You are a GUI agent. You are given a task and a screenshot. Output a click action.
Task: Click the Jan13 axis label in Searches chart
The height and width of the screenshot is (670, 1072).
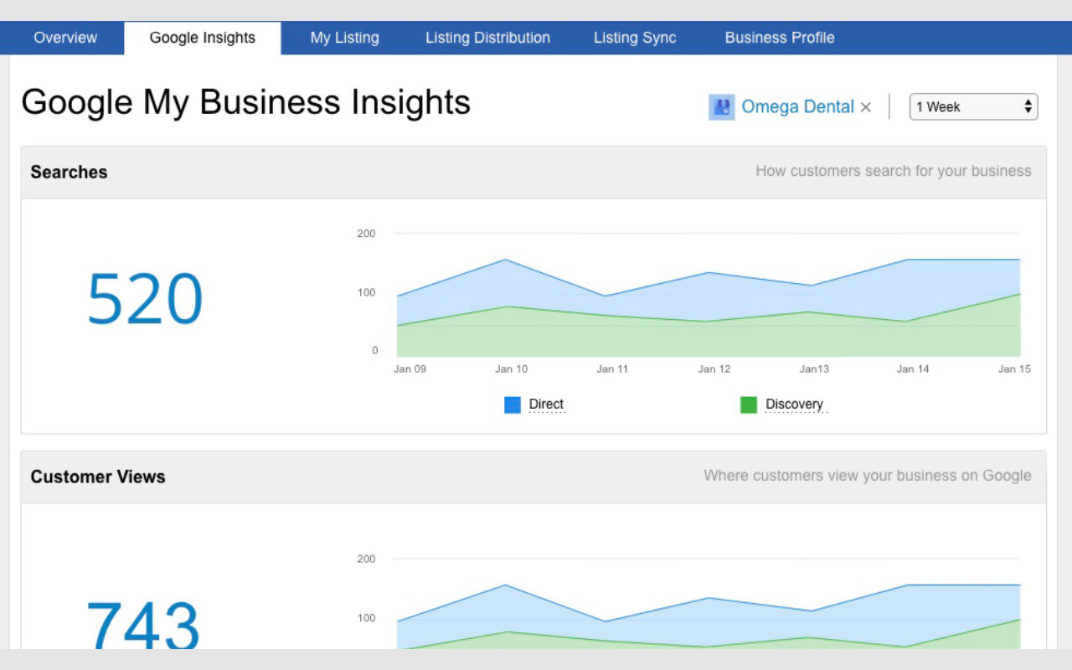pyautogui.click(x=814, y=368)
